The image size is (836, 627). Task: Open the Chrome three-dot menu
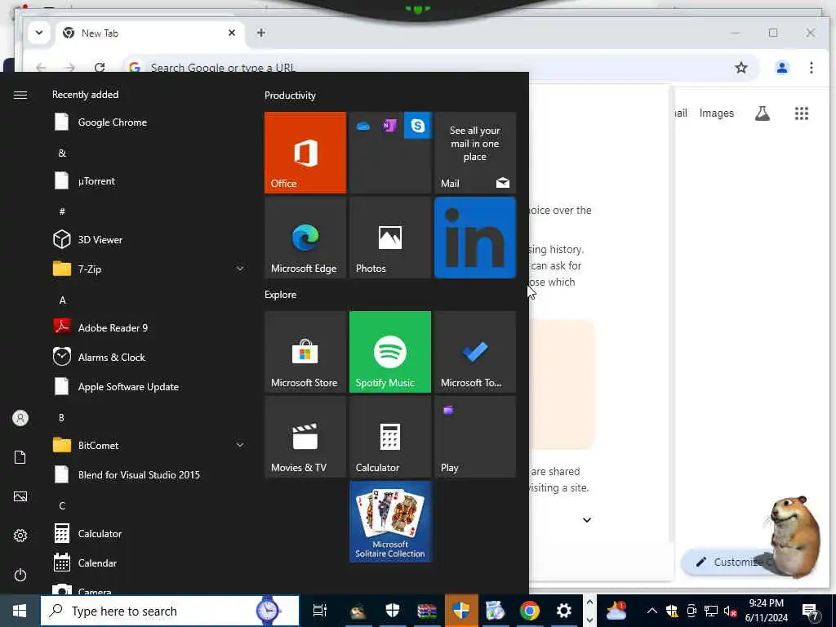(812, 68)
